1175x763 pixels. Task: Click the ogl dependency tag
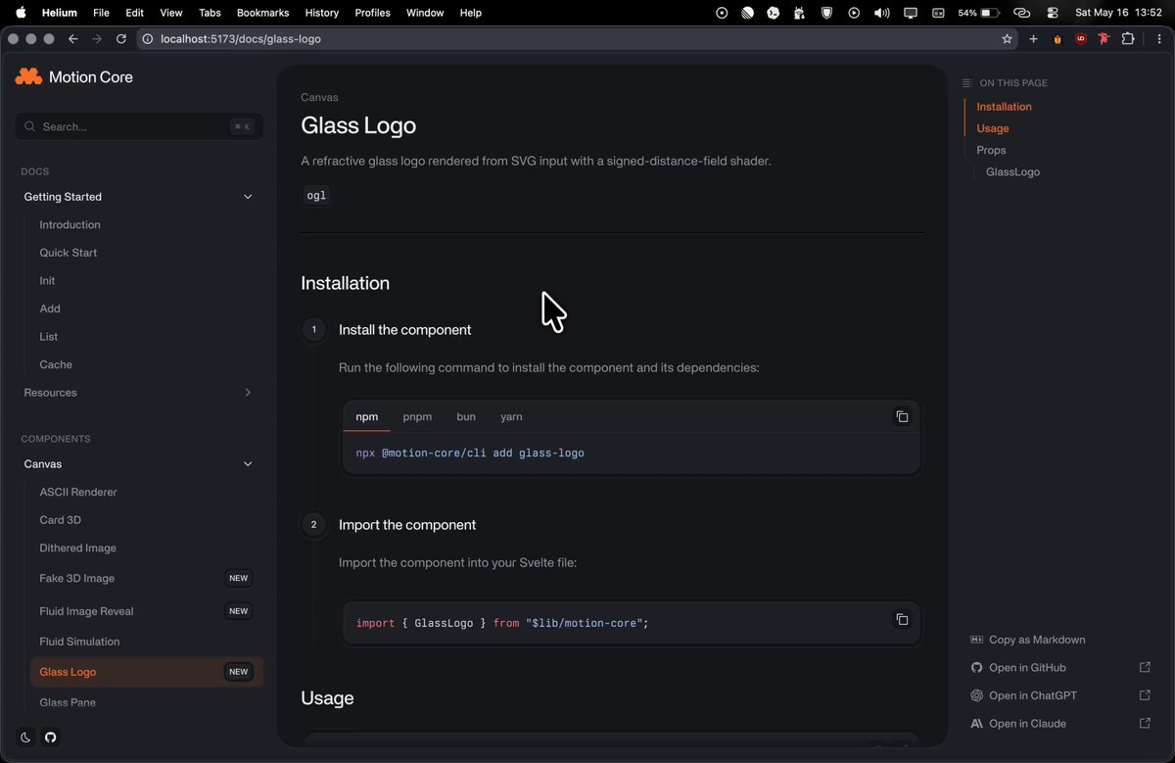click(316, 196)
